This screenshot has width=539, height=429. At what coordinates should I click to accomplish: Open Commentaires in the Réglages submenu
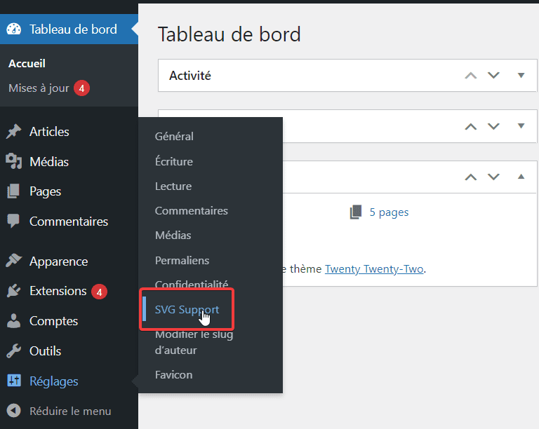tap(191, 211)
